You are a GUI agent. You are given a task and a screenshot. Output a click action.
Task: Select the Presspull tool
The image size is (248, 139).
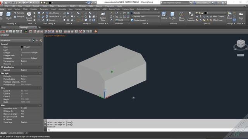point(19,17)
